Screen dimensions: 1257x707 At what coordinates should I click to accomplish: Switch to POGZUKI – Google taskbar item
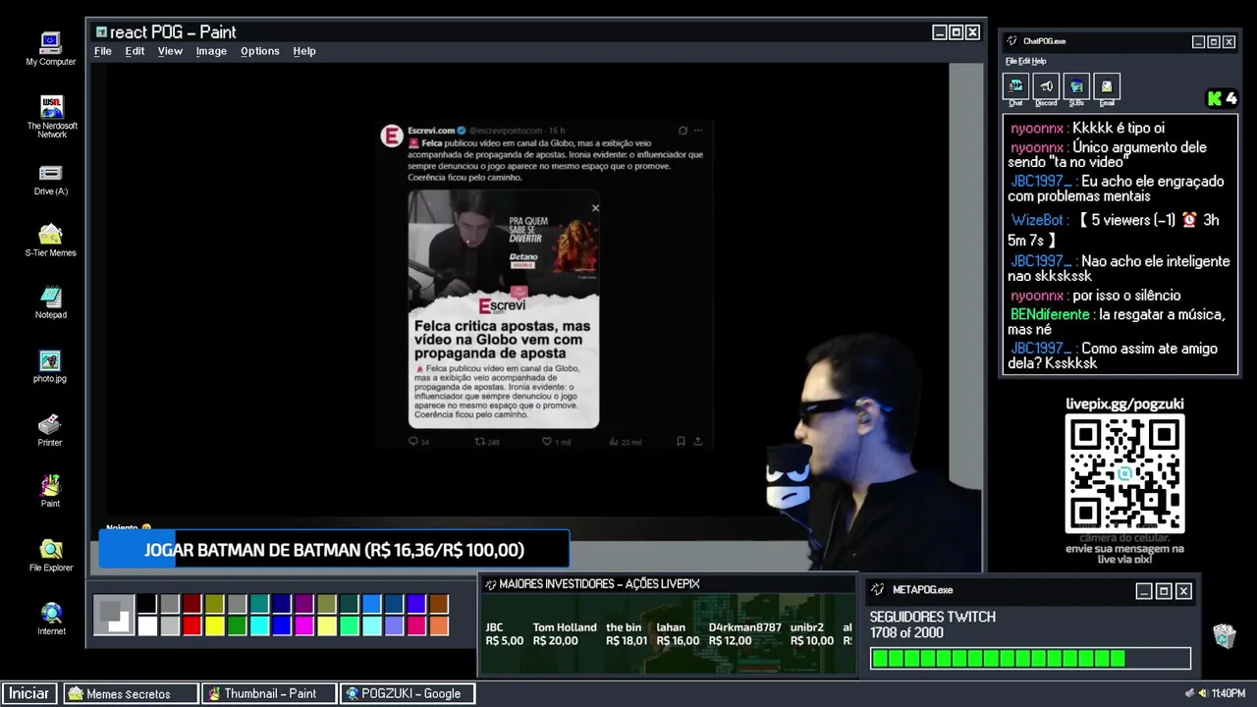click(x=408, y=693)
